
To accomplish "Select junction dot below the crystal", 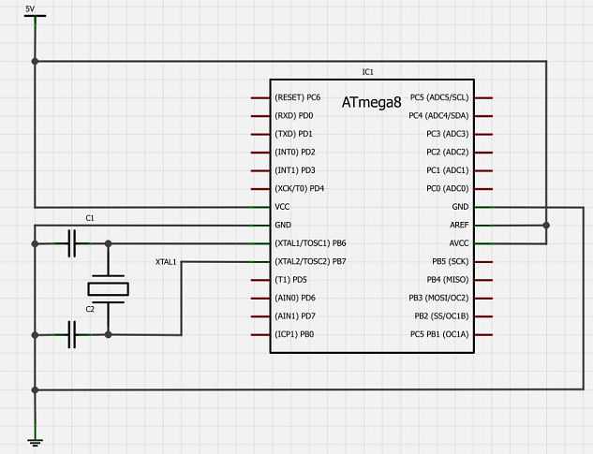I will pos(108,334).
